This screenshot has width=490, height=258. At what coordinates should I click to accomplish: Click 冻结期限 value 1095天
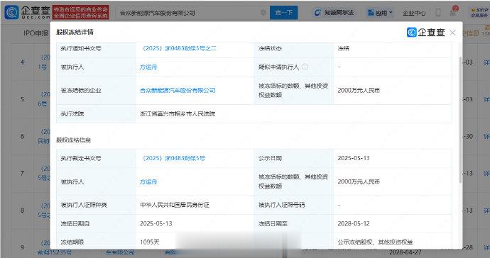pyautogui.click(x=150, y=242)
